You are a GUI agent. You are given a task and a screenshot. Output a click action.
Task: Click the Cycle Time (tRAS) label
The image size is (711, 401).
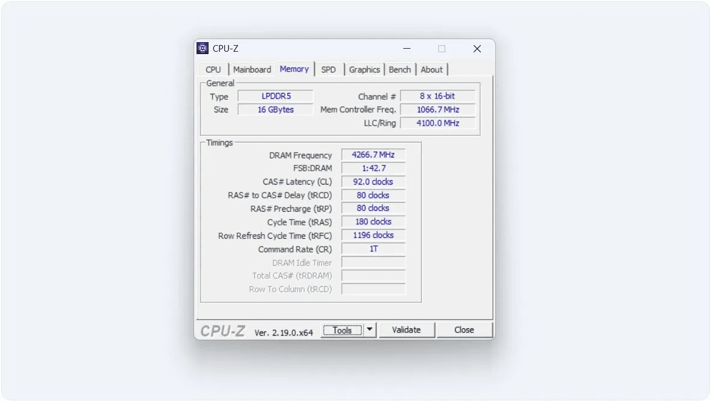[300, 222]
